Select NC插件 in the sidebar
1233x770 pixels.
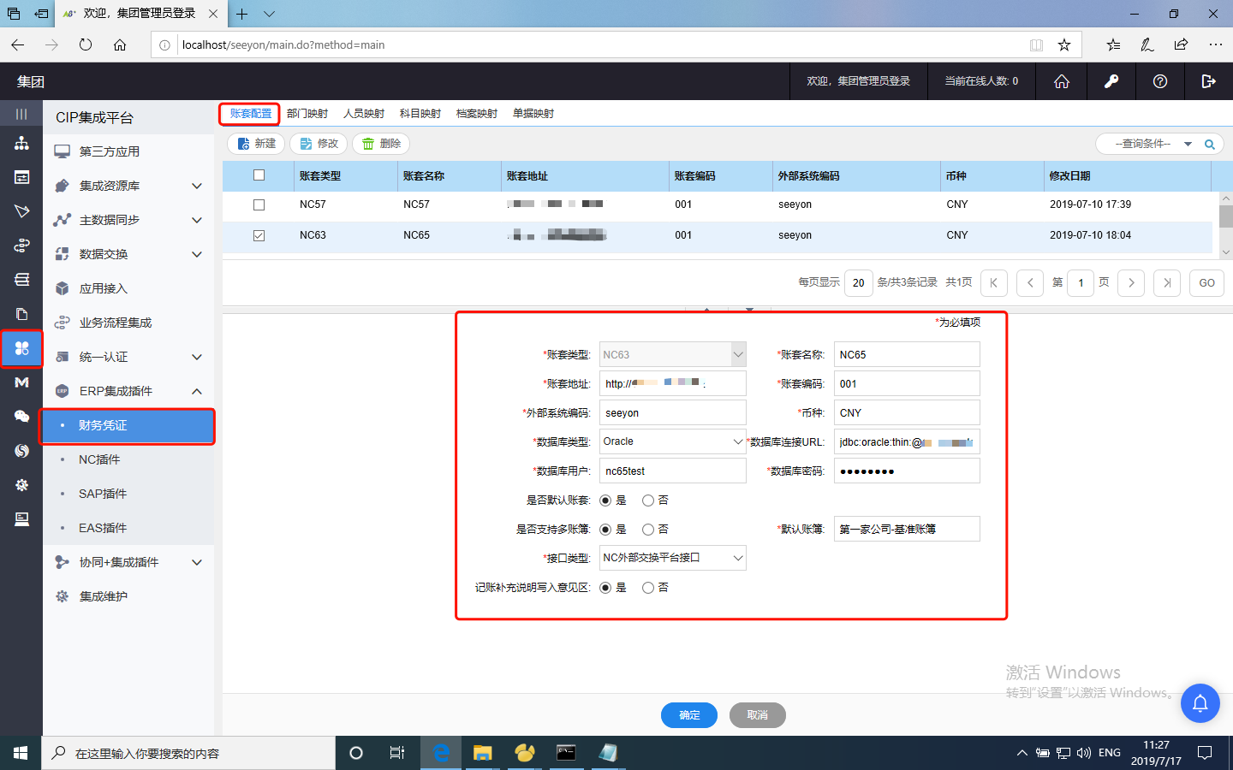[x=99, y=459]
